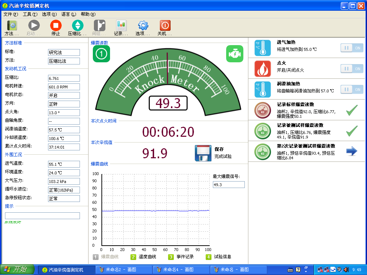Click the greyed 启动 start play icon
Viewport: 367px width, 275px height.
[34, 25]
